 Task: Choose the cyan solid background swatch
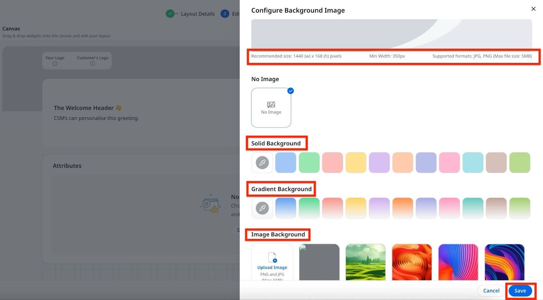473,163
